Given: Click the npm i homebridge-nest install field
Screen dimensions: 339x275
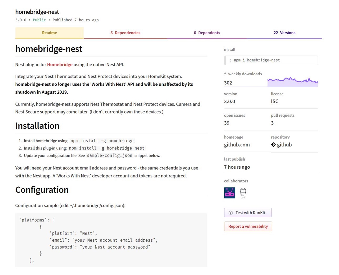Looking at the screenshot, I should [273, 60].
